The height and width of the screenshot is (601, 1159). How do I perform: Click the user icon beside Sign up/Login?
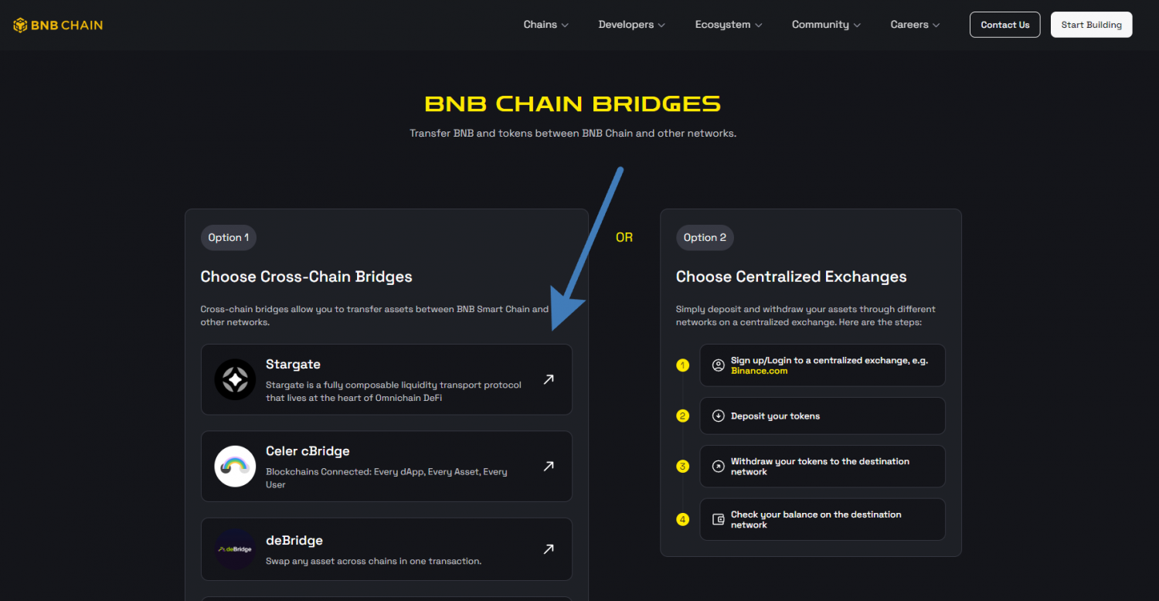[x=718, y=365]
